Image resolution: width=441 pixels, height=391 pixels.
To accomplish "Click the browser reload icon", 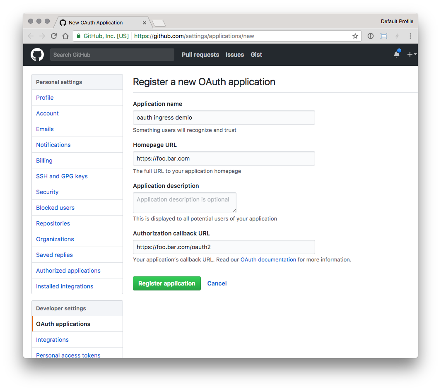I will [x=54, y=36].
